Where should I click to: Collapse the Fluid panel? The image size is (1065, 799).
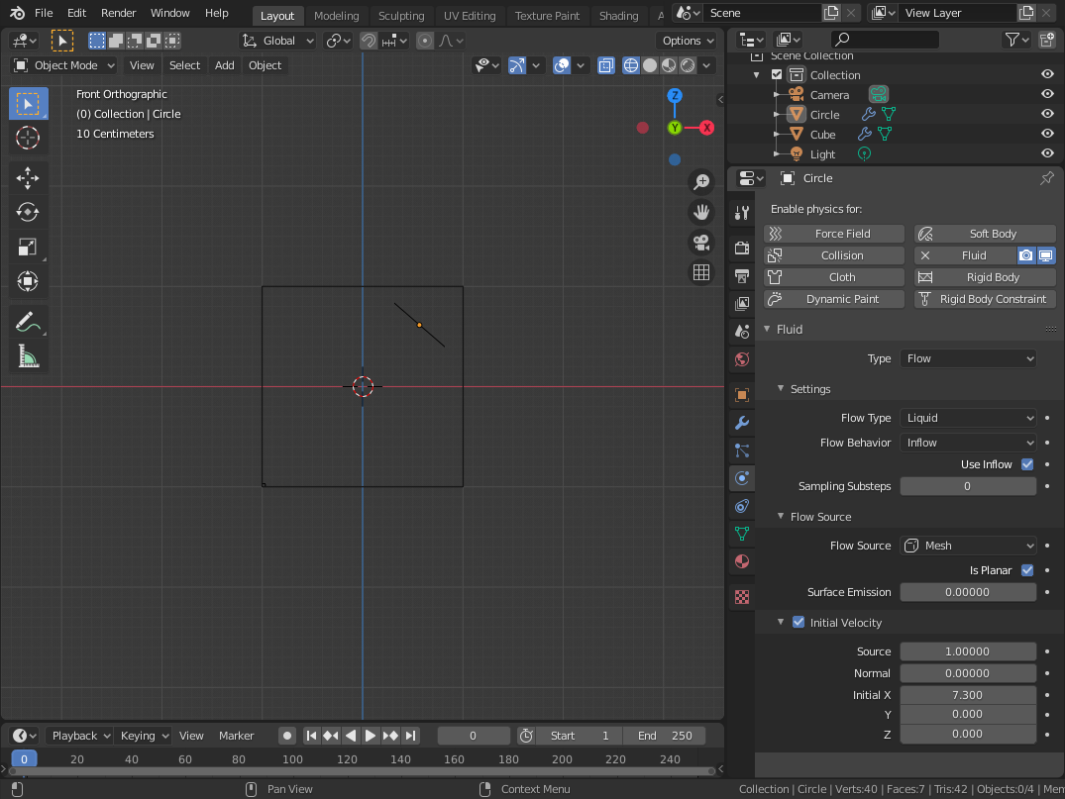pyautogui.click(x=768, y=330)
